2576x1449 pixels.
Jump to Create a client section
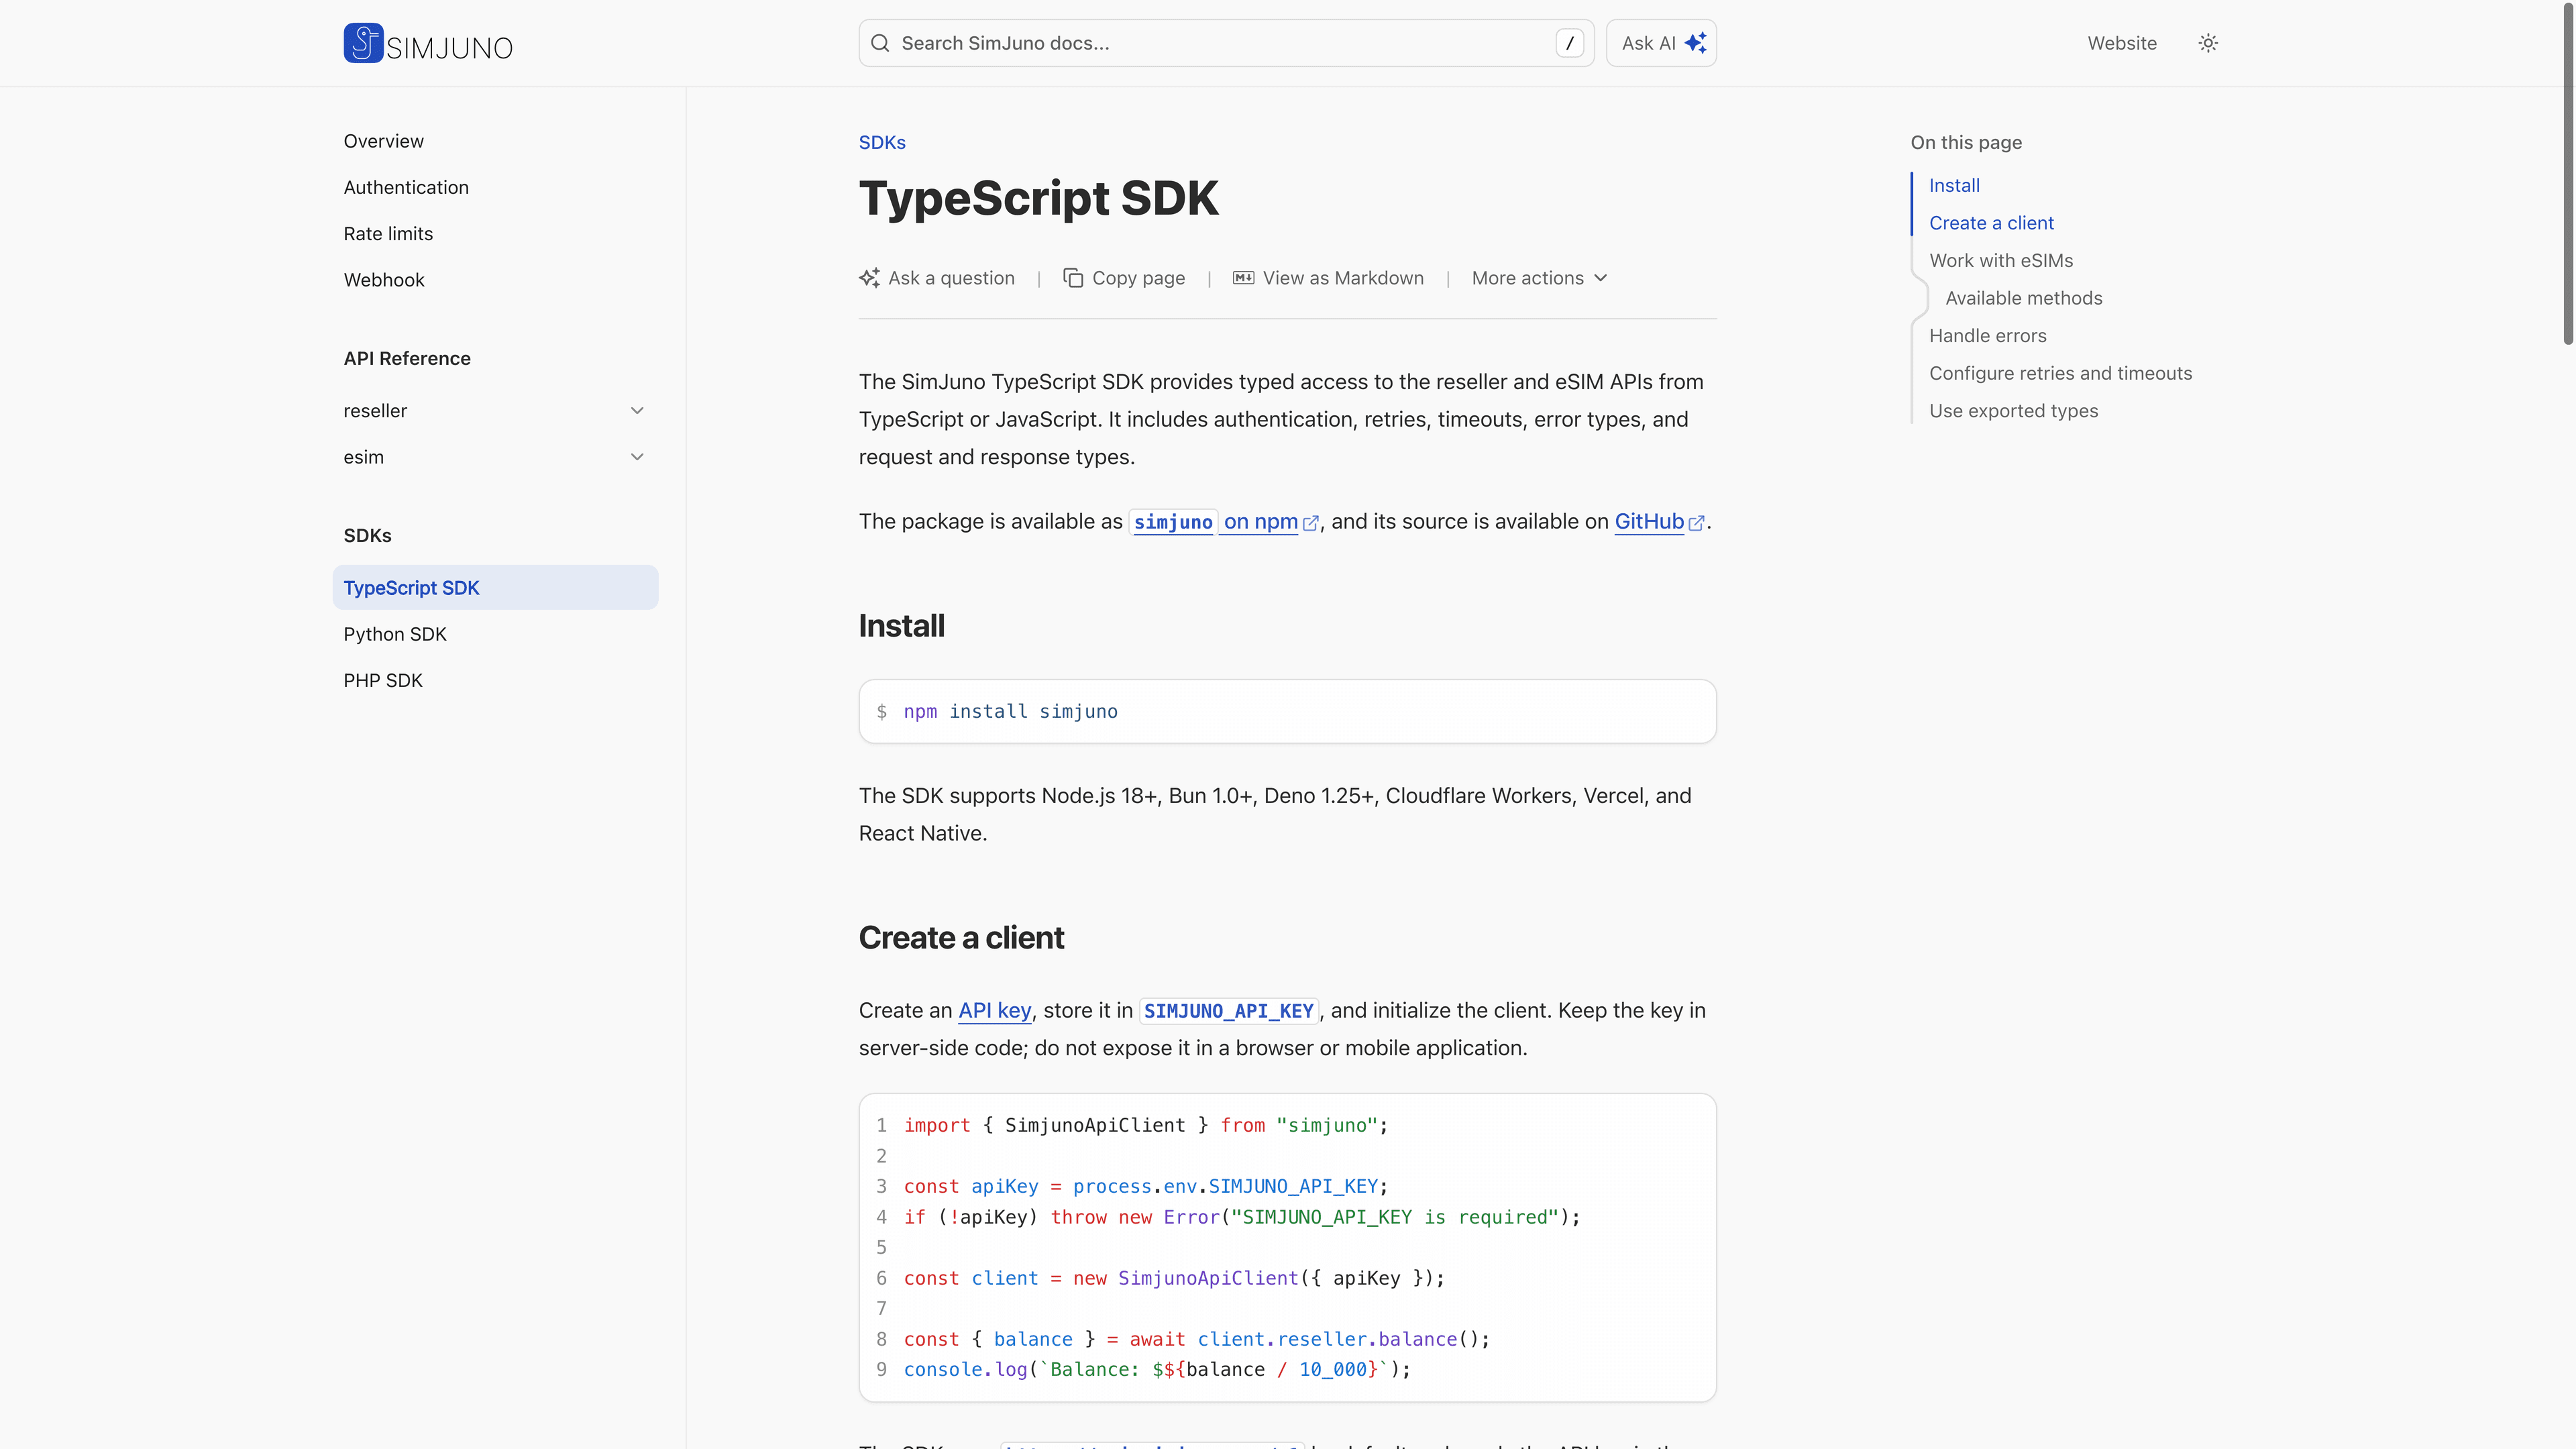[1991, 223]
